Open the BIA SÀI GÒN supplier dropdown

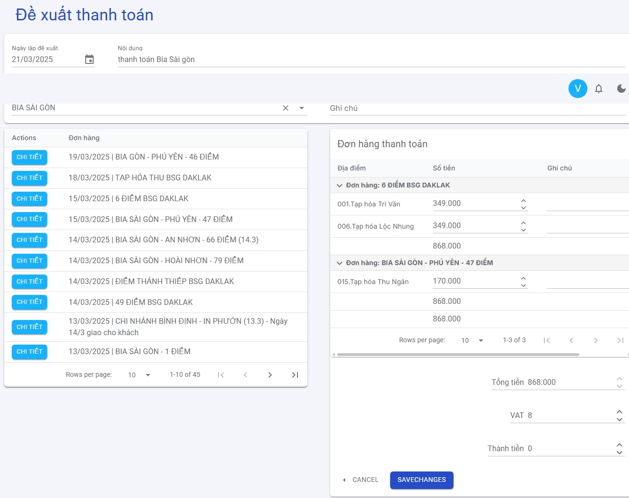302,108
